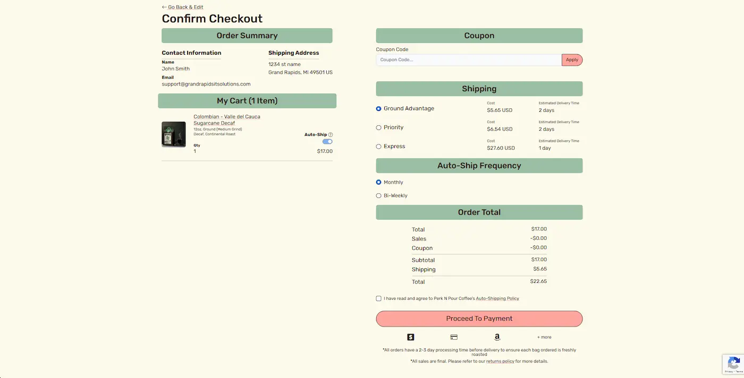Focus the Coupon Code input field
744x378 pixels.
tap(468, 60)
